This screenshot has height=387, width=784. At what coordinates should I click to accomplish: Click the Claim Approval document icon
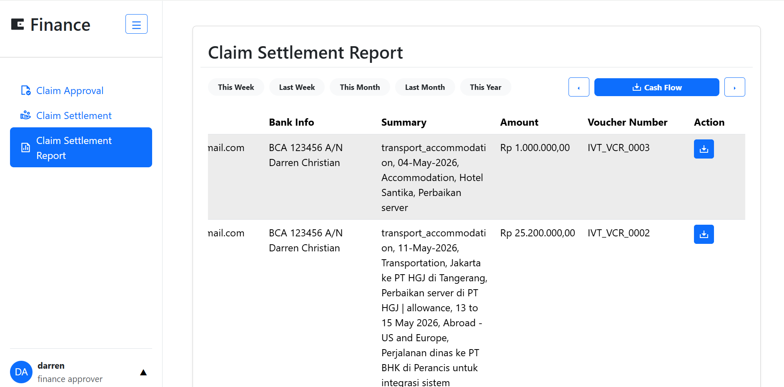pyautogui.click(x=26, y=90)
